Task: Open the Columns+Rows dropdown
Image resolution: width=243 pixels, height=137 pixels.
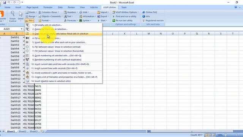Action: pos(49,12)
